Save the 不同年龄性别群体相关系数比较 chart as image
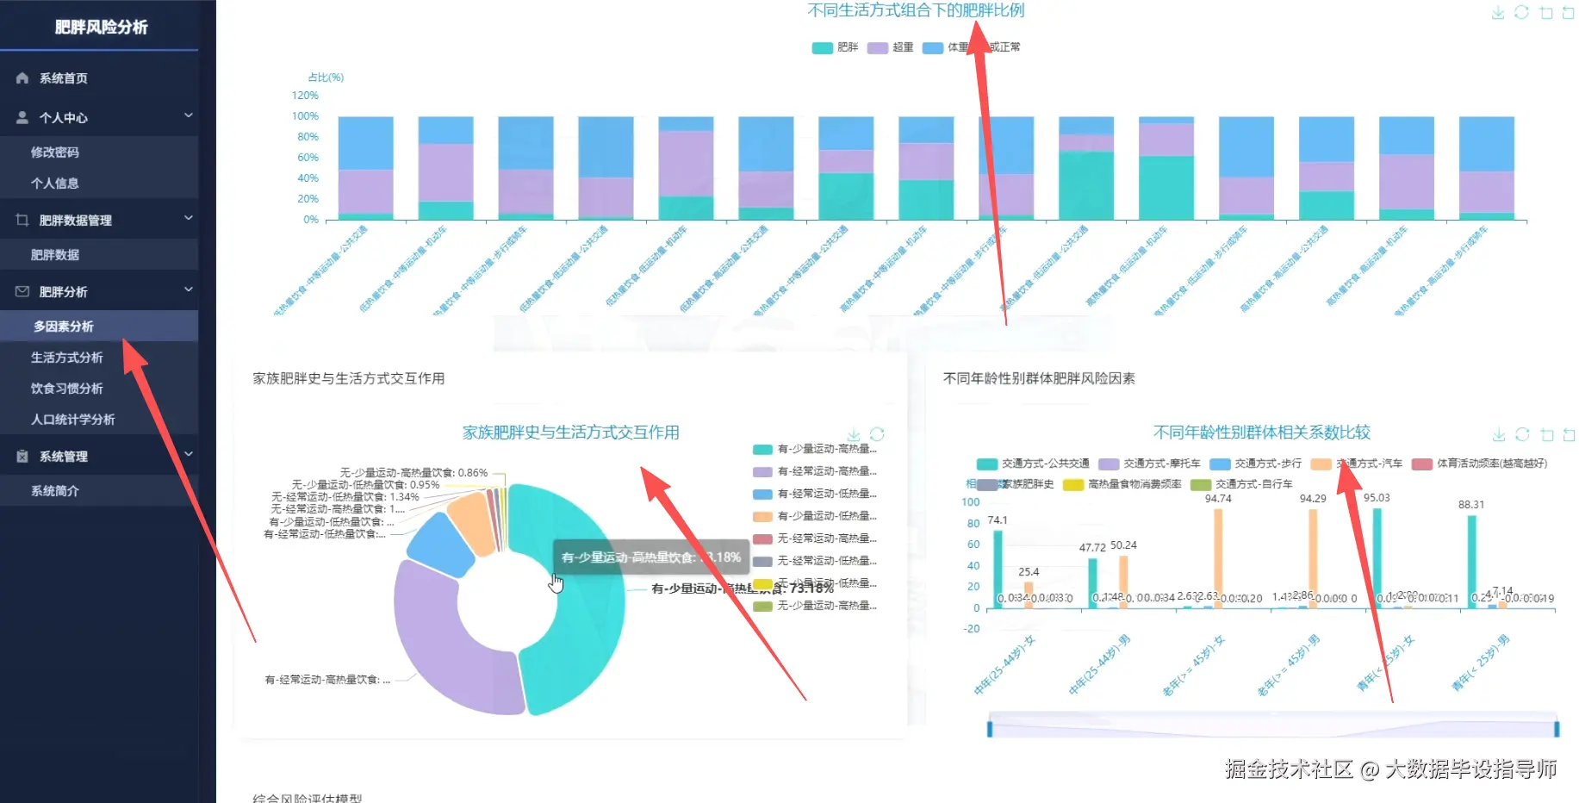Screen dimensions: 1579x803 (1499, 434)
